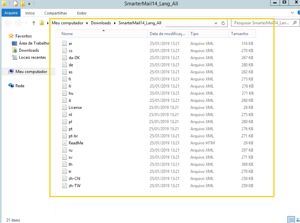The height and width of the screenshot is (223, 300).
Task: Open Área de Trabalho in sidebar
Action: [x=34, y=43]
